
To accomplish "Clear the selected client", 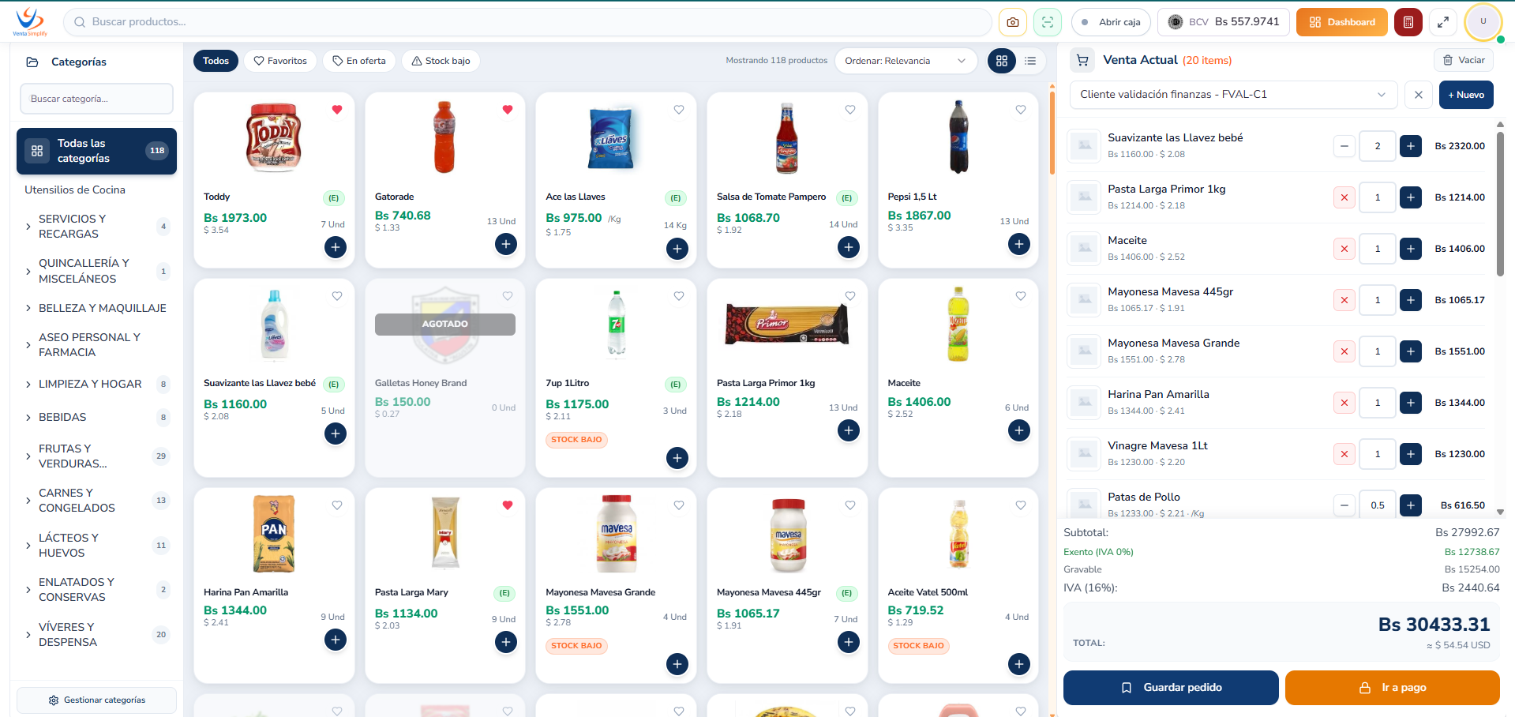I will pyautogui.click(x=1419, y=95).
